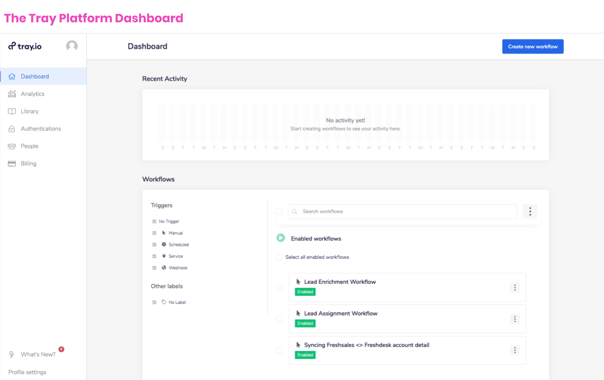This screenshot has height=380, width=604.
Task: Open the user avatar profile icon
Action: tap(72, 46)
